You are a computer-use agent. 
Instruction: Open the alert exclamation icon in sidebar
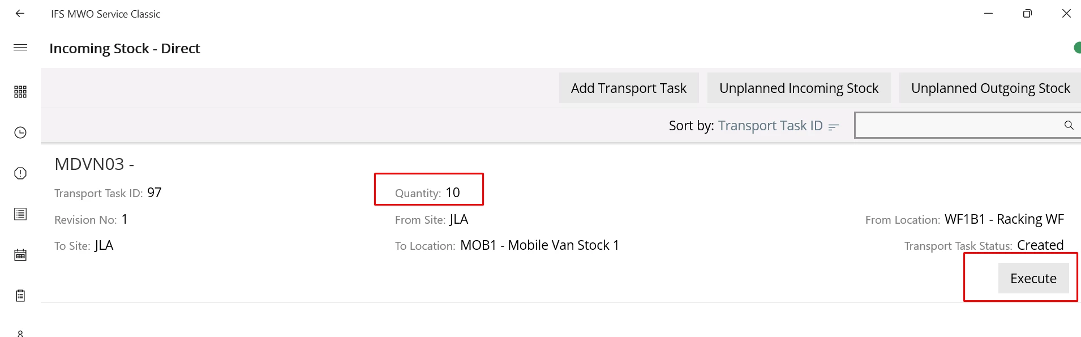point(20,173)
